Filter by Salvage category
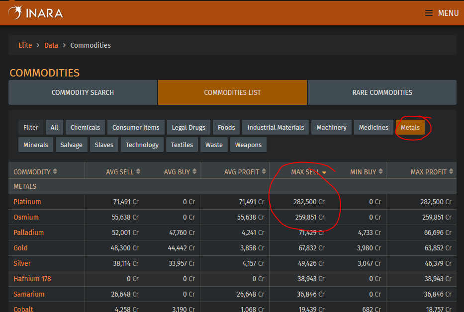The image size is (464, 312). coord(71,145)
